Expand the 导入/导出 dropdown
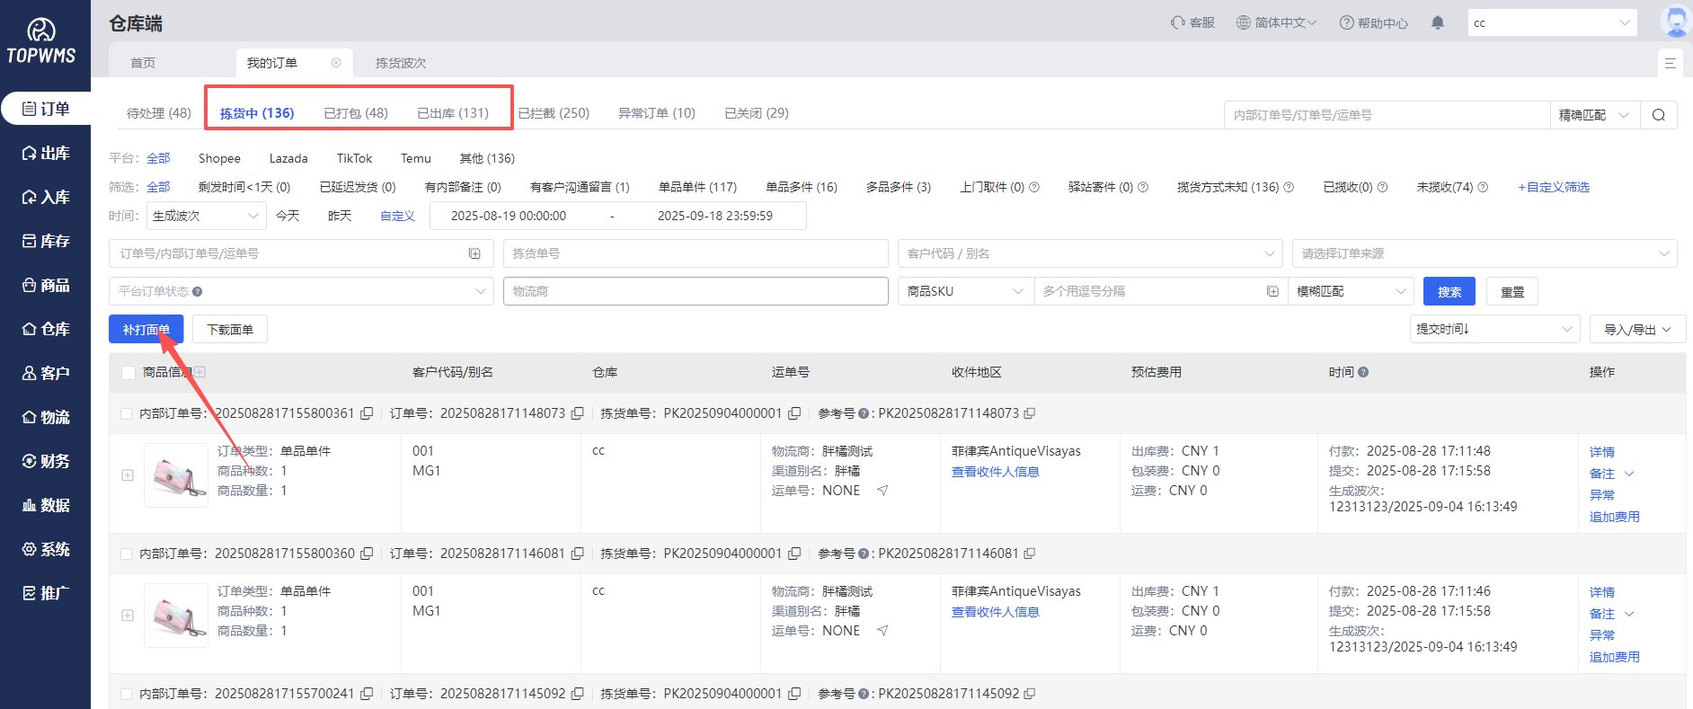 coord(1636,330)
